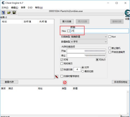Viewport: 130px width, 117px height.
Task: Toggle the Hex checkbox
Action: [x=69, y=31]
